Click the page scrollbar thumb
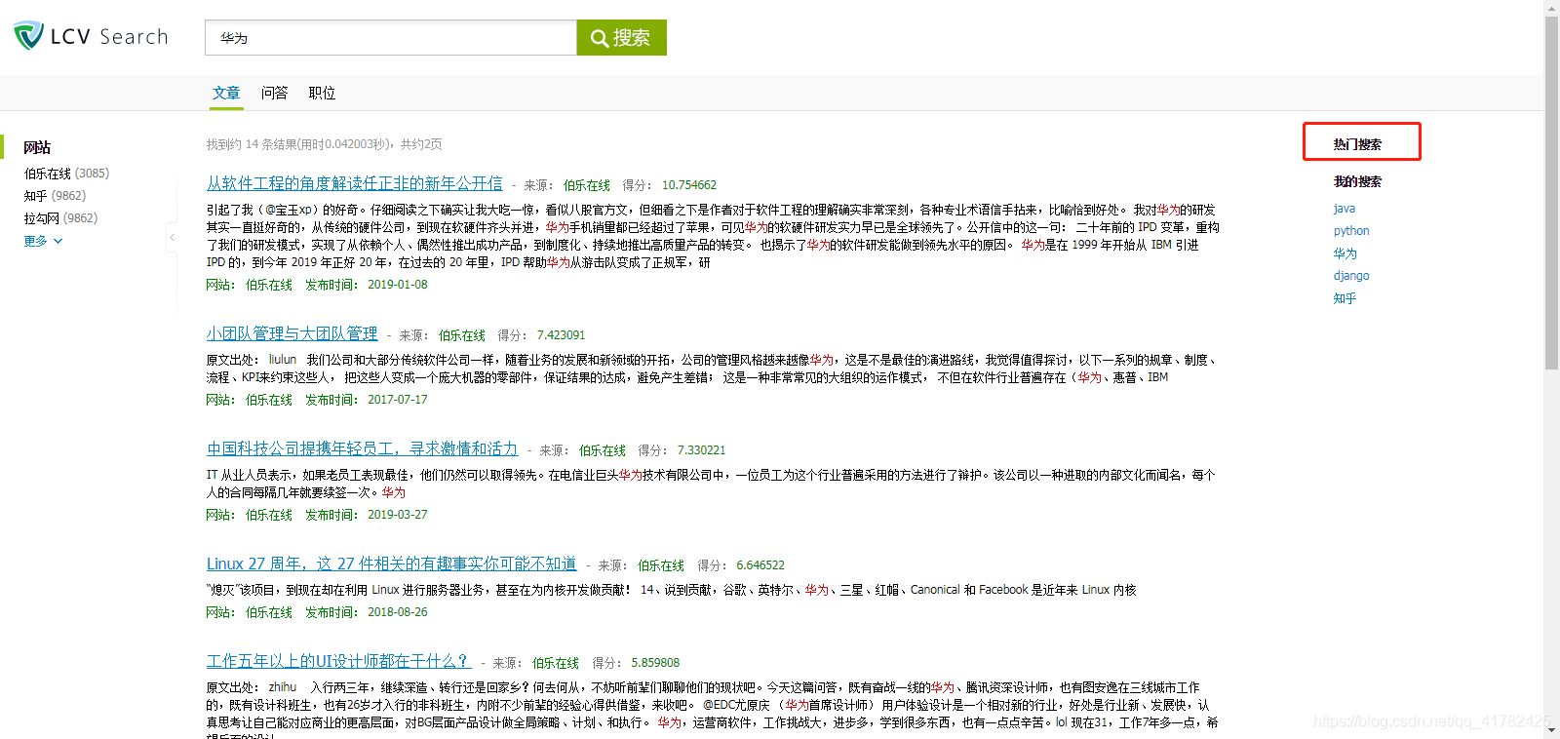Viewport: 1560px width, 739px height. coord(1551,193)
